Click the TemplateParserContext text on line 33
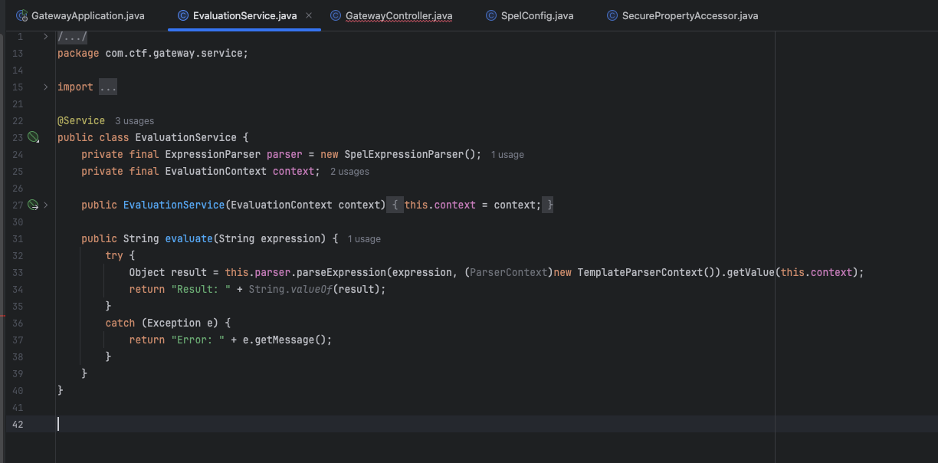This screenshot has height=463, width=938. pyautogui.click(x=640, y=272)
